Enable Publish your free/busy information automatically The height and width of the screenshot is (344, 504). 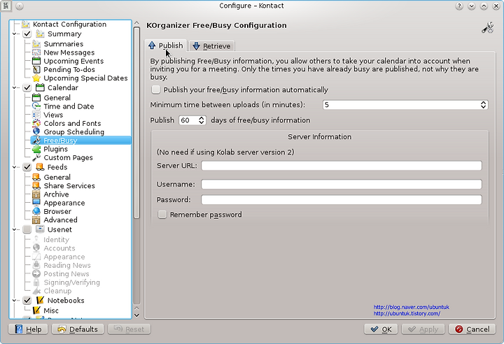156,89
